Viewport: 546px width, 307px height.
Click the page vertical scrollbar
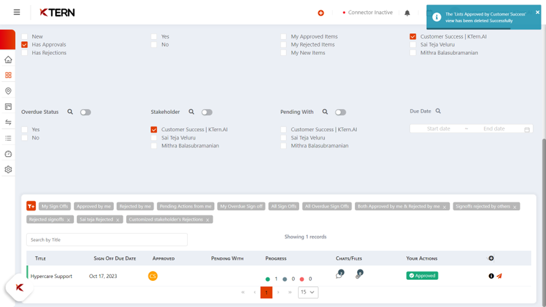coord(544,223)
